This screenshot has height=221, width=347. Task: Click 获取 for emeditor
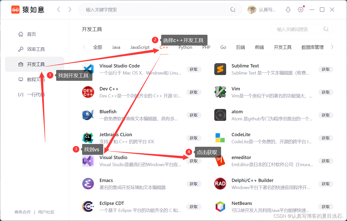[x=326, y=161]
